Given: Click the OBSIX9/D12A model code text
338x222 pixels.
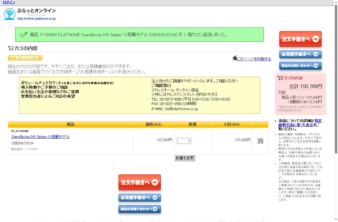Looking at the screenshot, I should (x=22, y=143).
